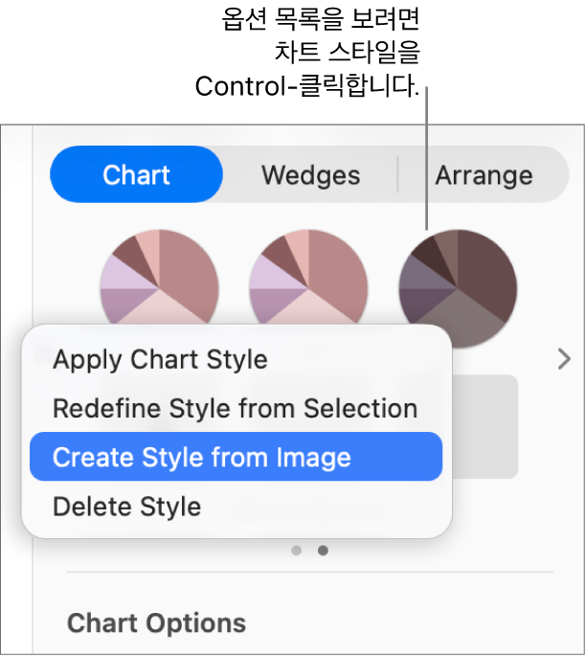The height and width of the screenshot is (657, 585).
Task: Go to the first styles page dot
Action: pyautogui.click(x=297, y=551)
